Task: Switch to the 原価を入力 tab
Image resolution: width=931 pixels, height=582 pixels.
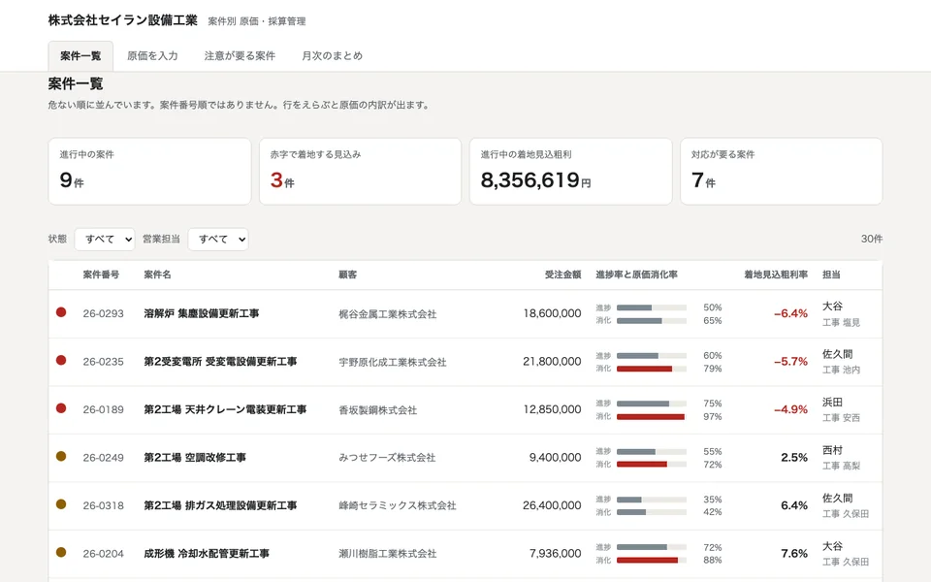Action: [x=152, y=56]
